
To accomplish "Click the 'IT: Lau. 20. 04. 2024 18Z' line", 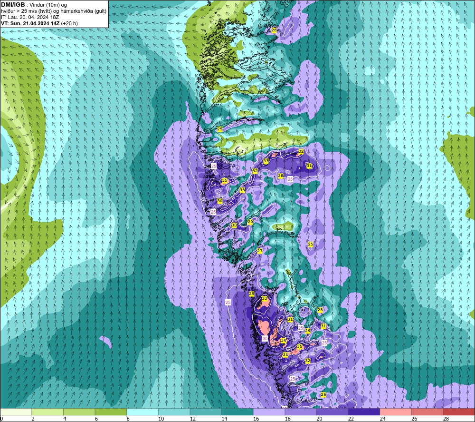I will 30,17.
